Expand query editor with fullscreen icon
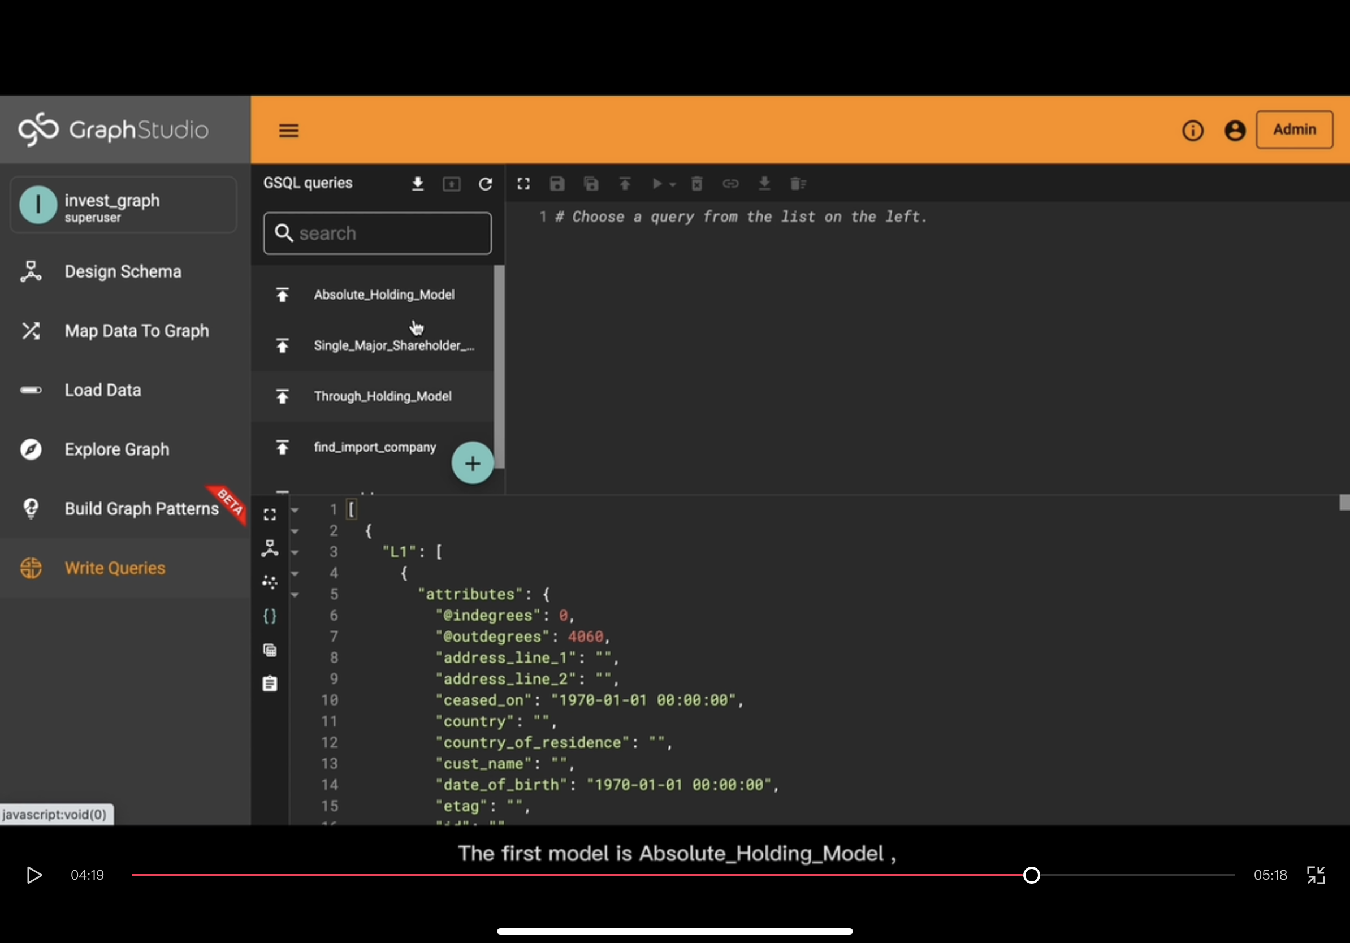 [523, 184]
